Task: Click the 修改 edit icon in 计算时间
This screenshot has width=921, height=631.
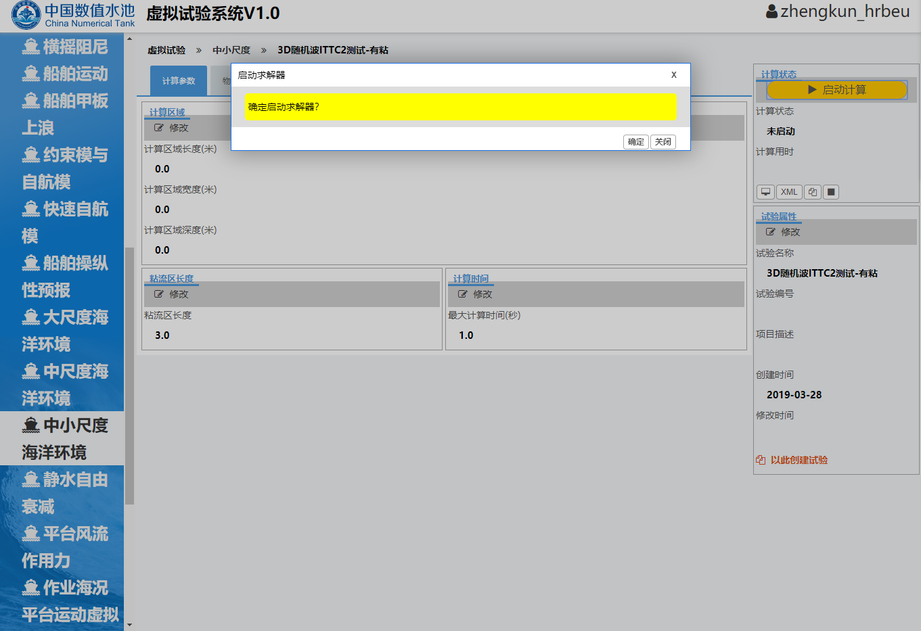Action: (463, 294)
